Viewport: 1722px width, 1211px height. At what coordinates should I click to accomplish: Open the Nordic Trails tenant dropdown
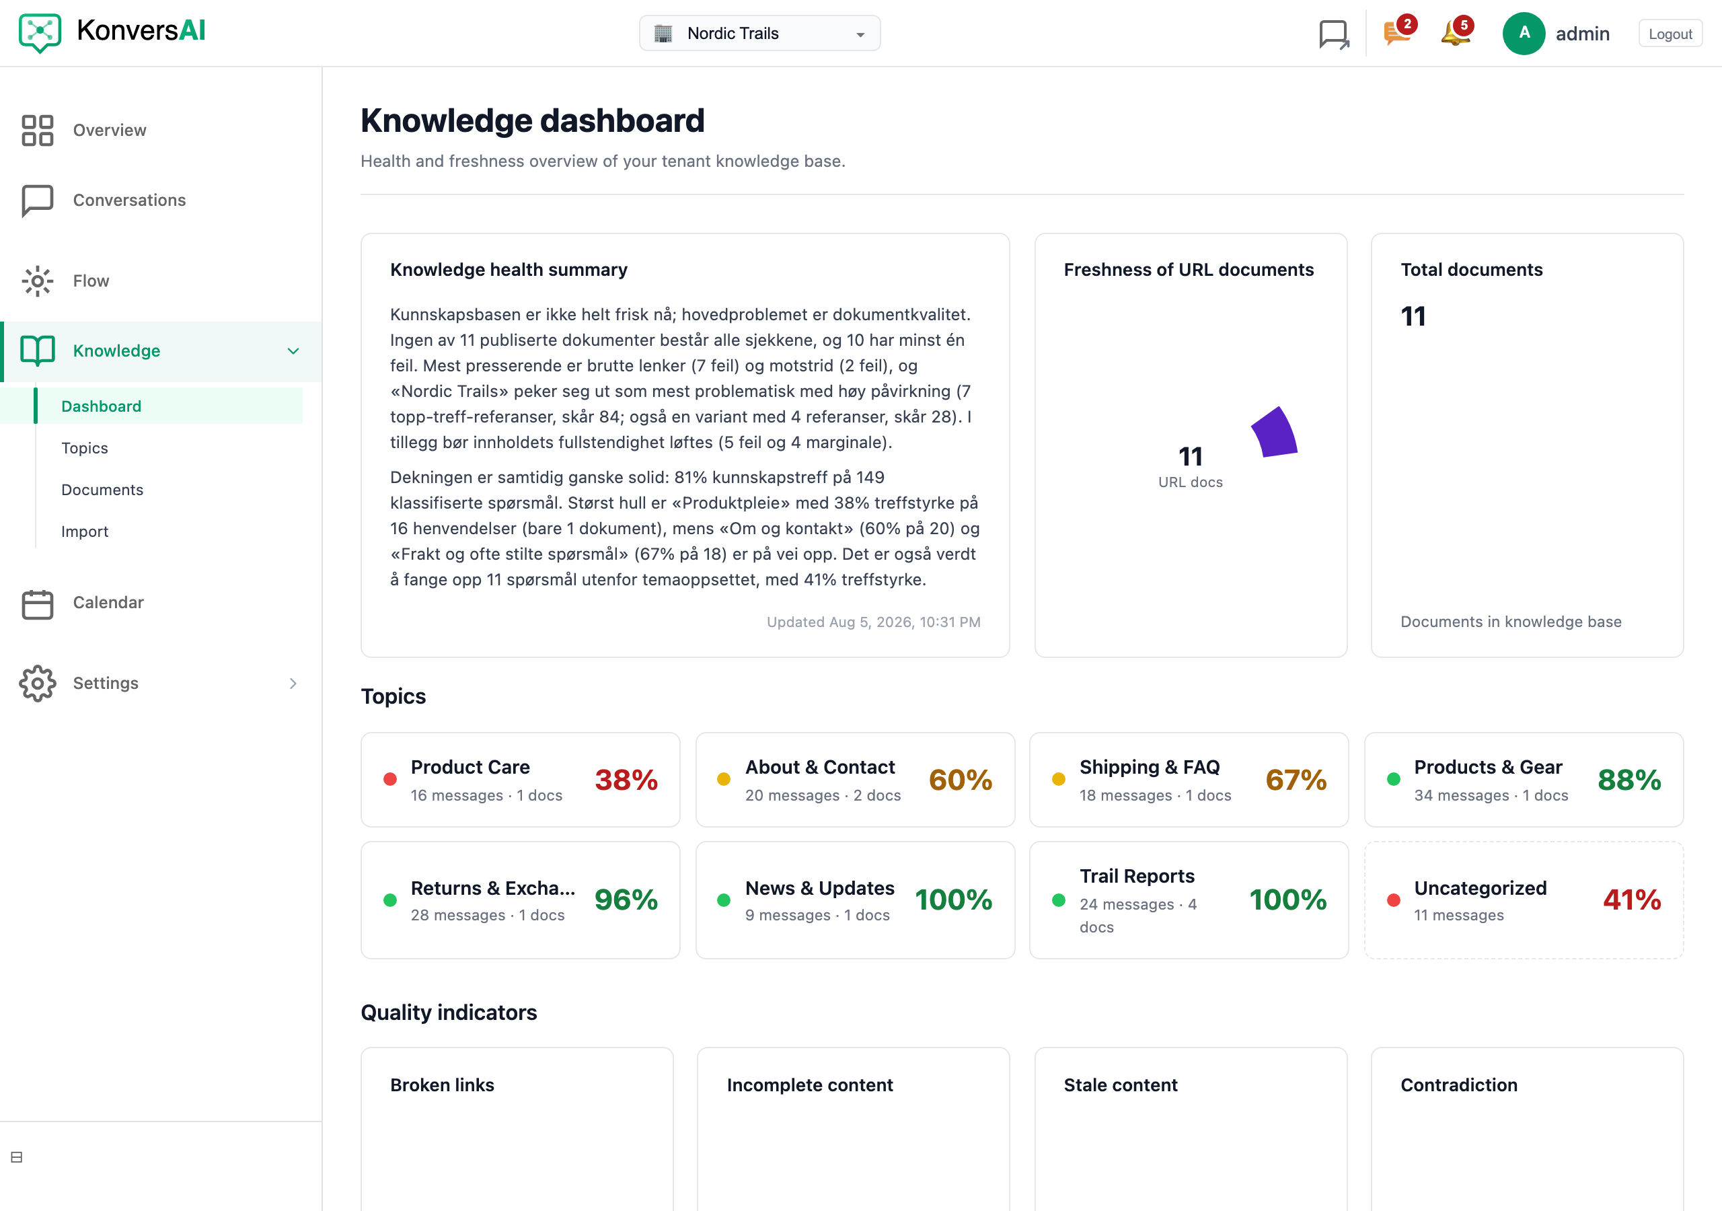click(759, 33)
